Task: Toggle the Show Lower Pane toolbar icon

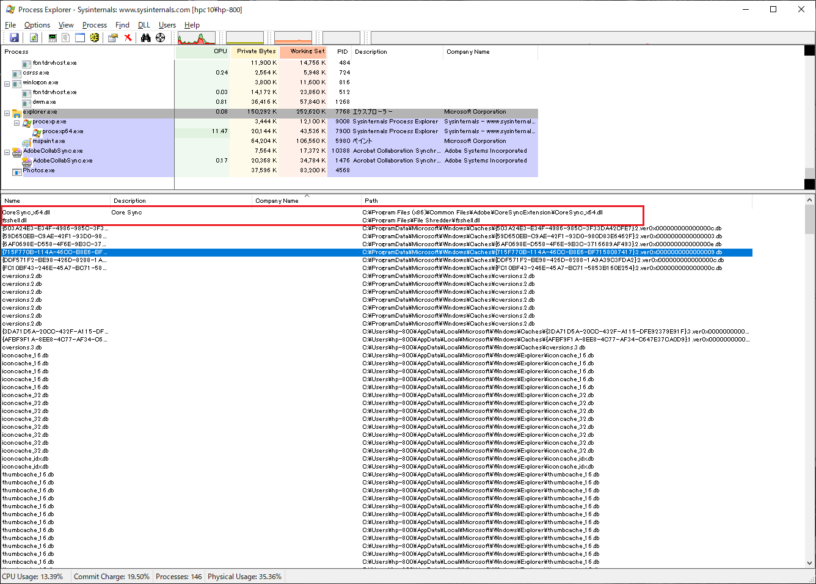Action: 80,38
